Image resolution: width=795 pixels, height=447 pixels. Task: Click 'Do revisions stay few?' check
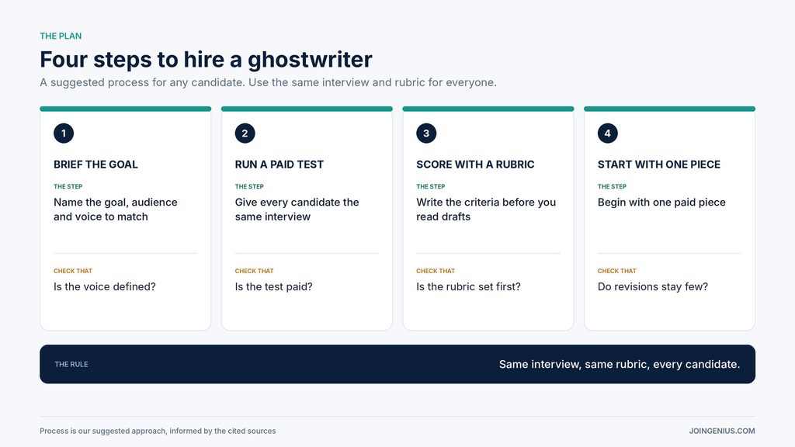652,286
